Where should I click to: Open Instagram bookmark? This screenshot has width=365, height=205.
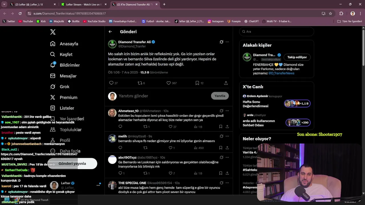tap(216, 21)
